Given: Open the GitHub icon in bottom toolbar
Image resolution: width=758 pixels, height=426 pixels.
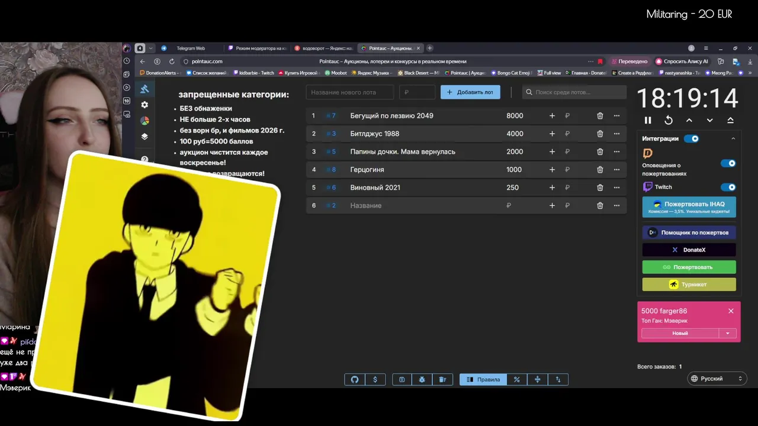Looking at the screenshot, I should click(x=355, y=379).
